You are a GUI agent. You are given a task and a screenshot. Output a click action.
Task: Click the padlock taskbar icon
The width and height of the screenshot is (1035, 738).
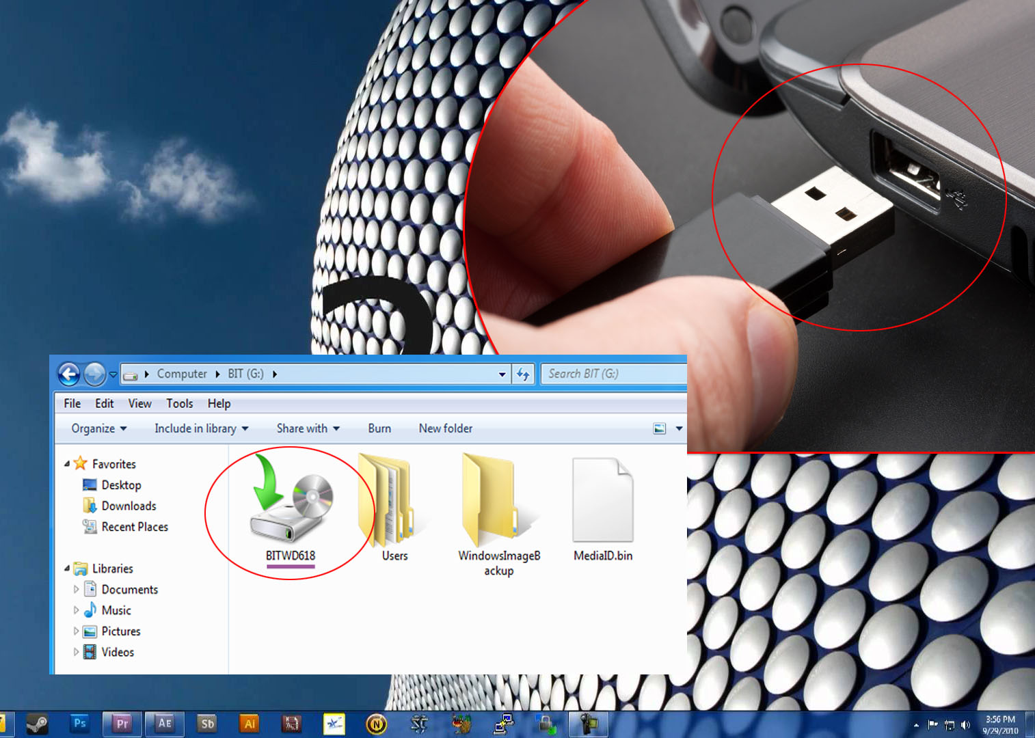point(546,724)
